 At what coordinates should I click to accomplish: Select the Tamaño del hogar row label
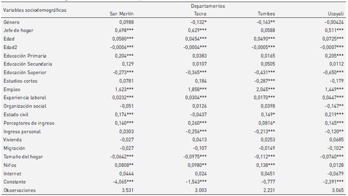pyautogui.click(x=23, y=157)
